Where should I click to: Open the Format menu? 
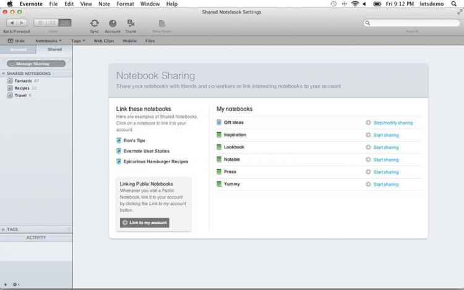click(125, 4)
